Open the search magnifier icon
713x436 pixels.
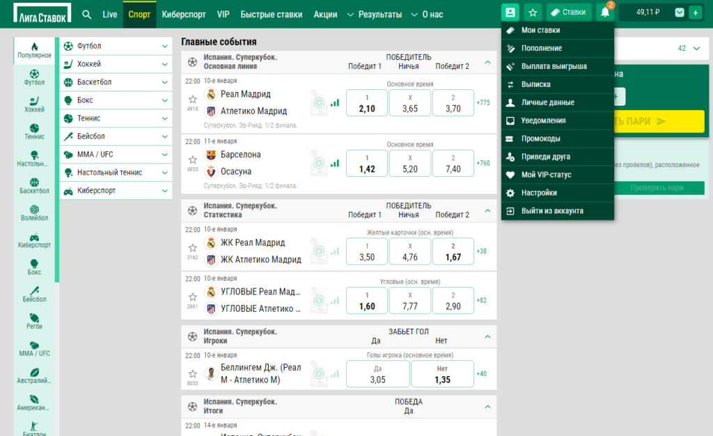(x=86, y=15)
